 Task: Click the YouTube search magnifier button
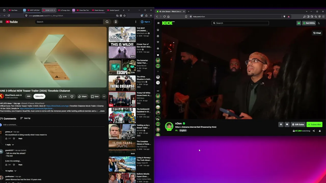pos(107,22)
